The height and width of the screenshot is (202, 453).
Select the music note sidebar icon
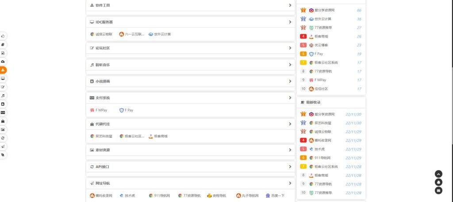3,95
